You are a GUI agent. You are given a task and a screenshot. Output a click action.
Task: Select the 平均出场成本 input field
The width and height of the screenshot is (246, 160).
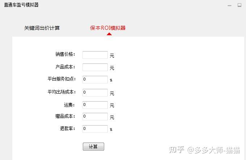(x=95, y=93)
